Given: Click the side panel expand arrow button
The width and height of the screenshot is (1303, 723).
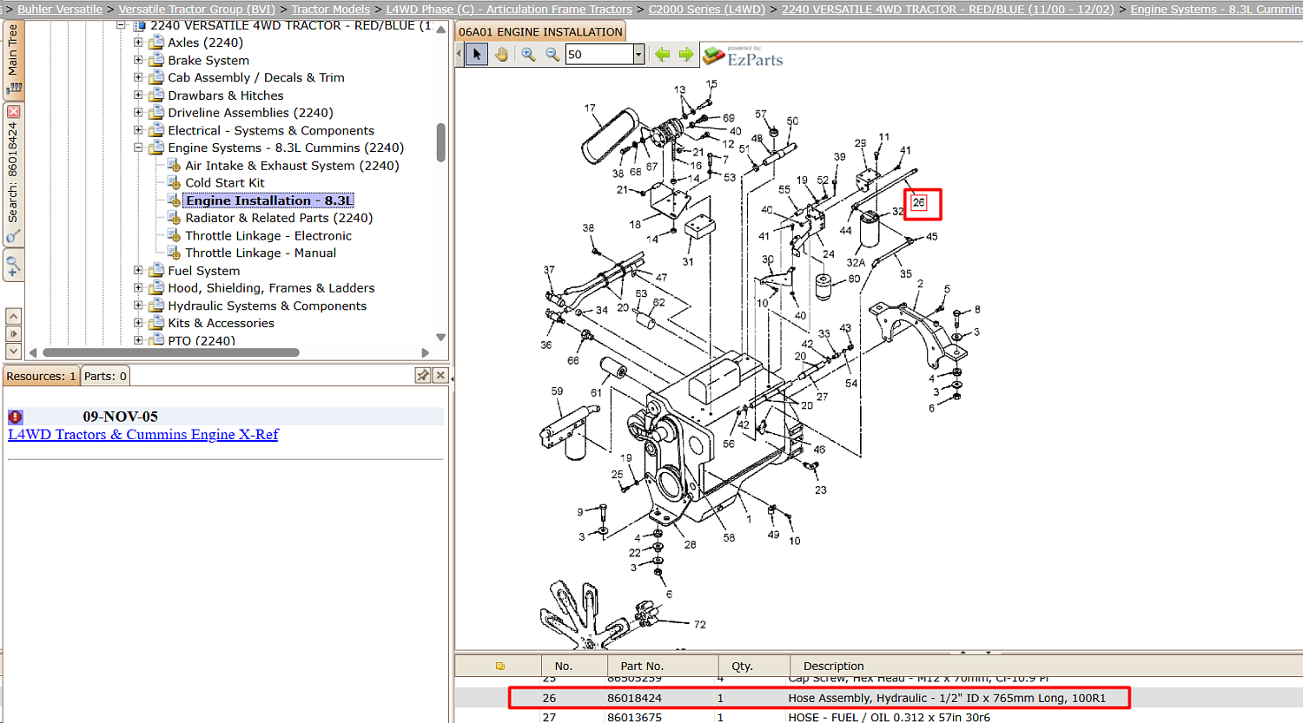Looking at the screenshot, I should tap(13, 333).
